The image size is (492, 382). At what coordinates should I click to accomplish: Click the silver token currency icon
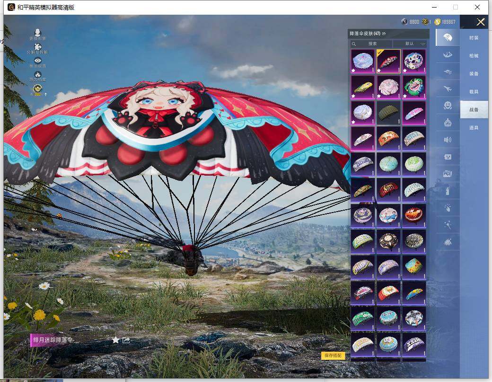click(404, 22)
